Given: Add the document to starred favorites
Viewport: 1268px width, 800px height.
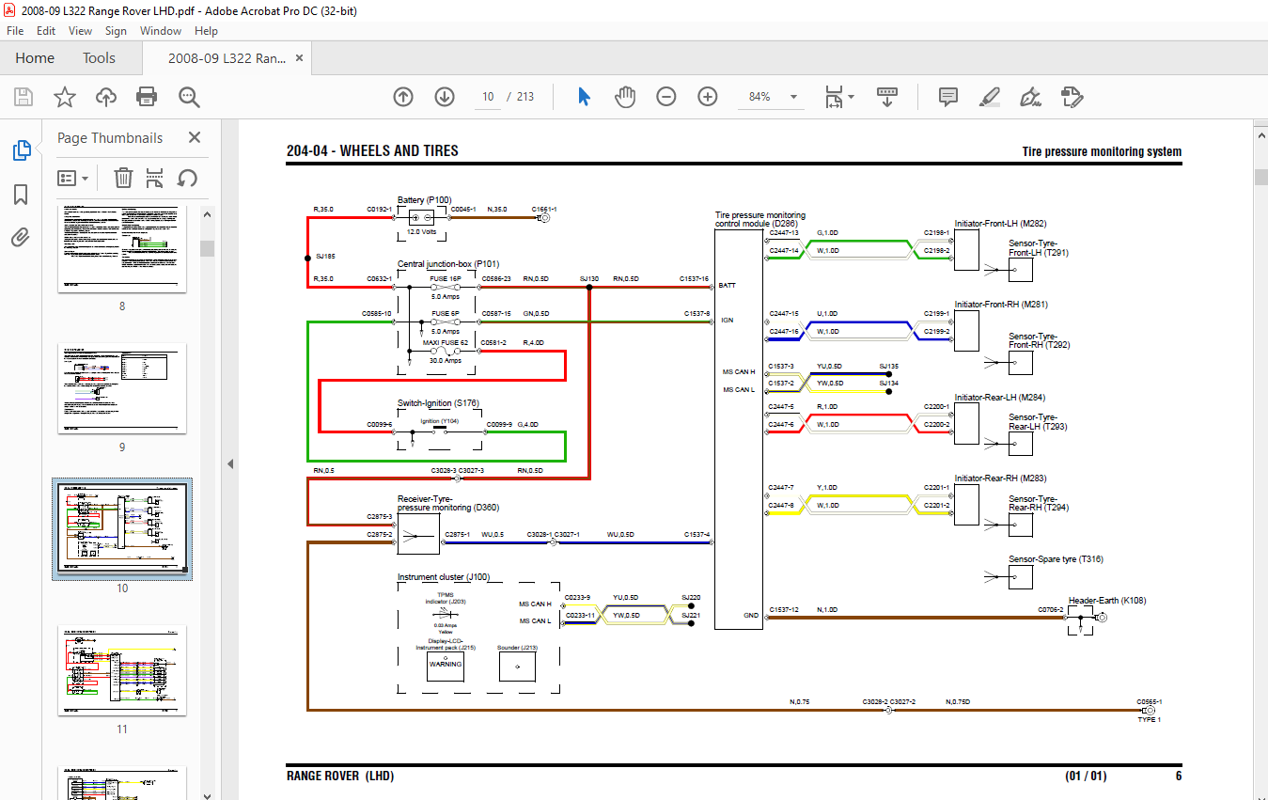Looking at the screenshot, I should pos(64,97).
